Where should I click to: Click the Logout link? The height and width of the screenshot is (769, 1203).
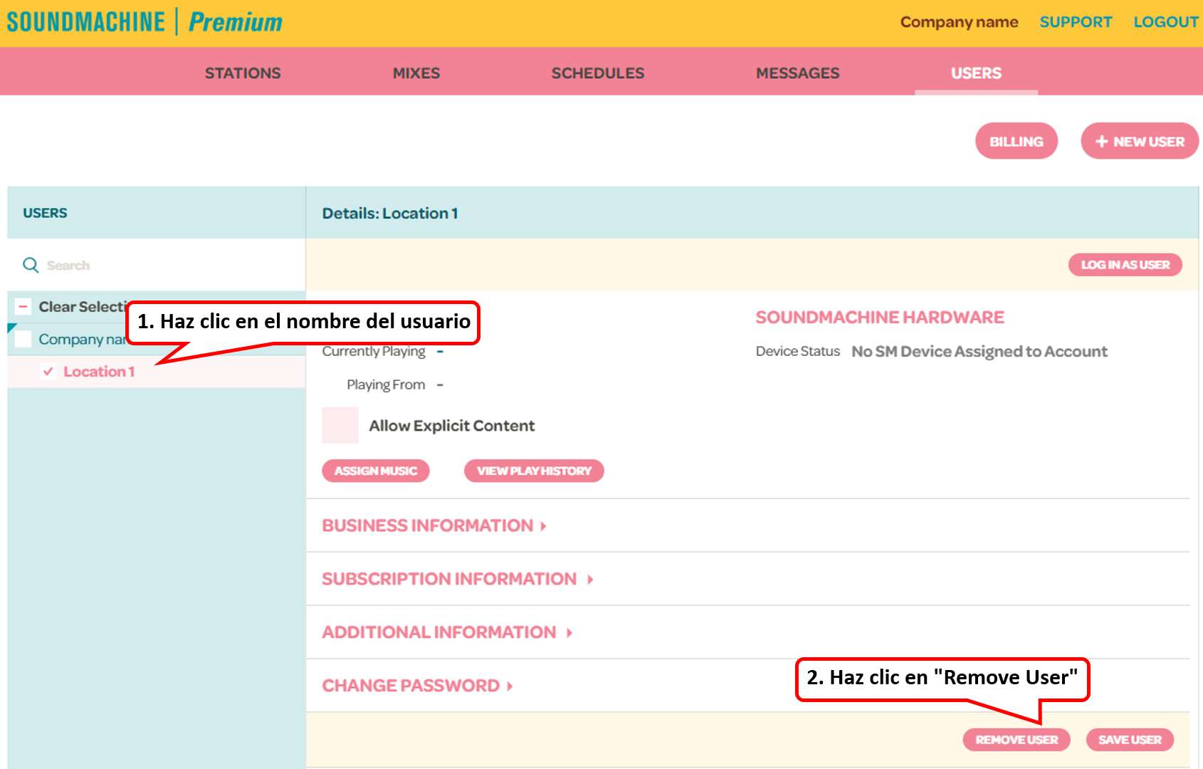tap(1166, 22)
